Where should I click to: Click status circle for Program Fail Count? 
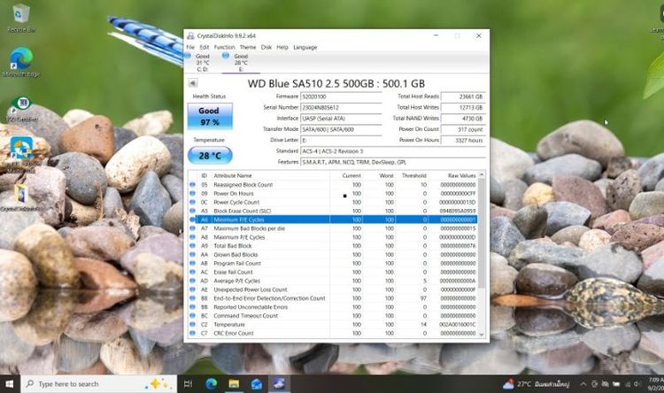click(192, 264)
